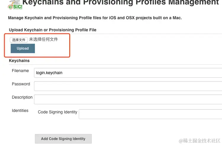
Task: Click the Code Signing Identity label
Action: coord(57,112)
